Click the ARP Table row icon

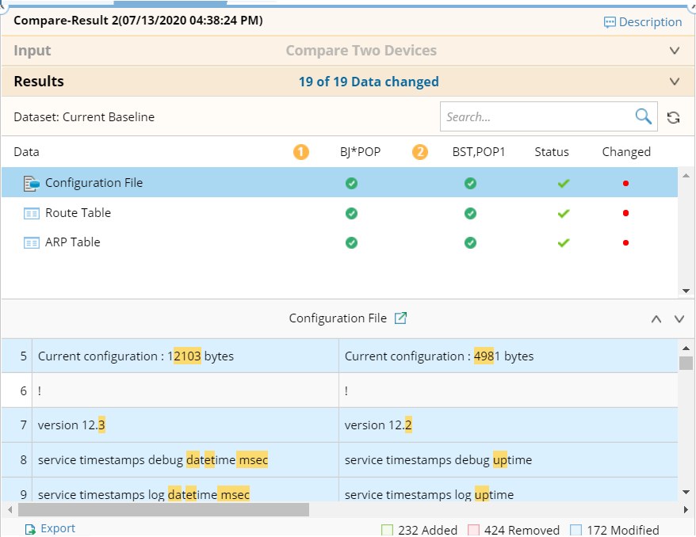tap(32, 242)
